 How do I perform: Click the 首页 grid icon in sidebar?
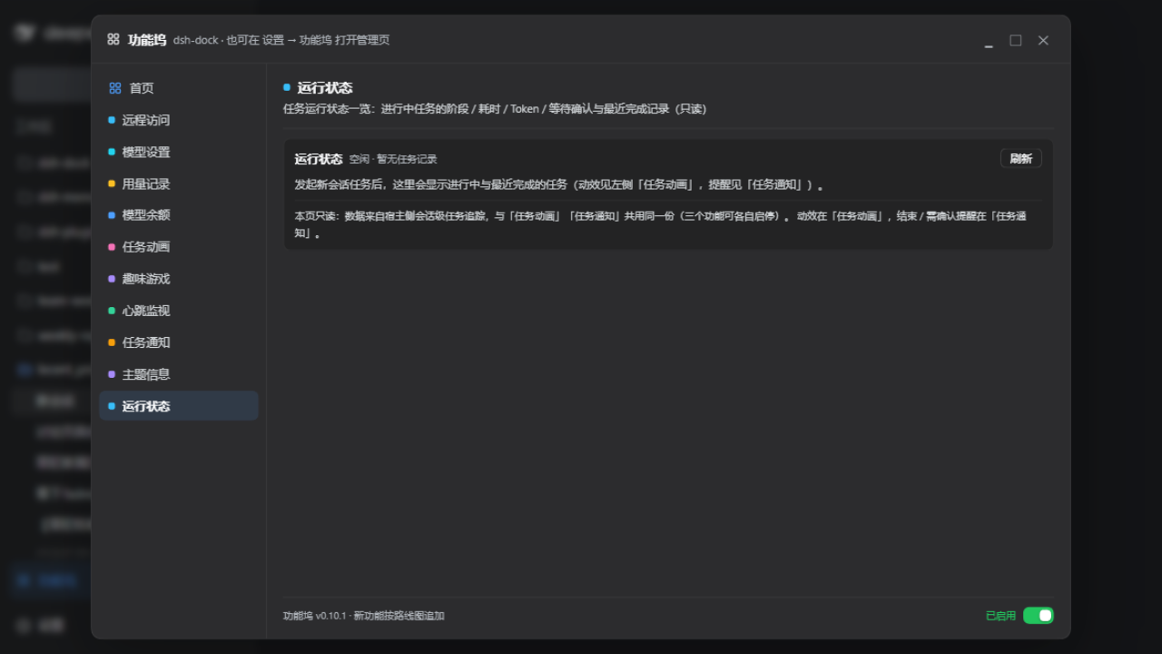pyautogui.click(x=115, y=88)
